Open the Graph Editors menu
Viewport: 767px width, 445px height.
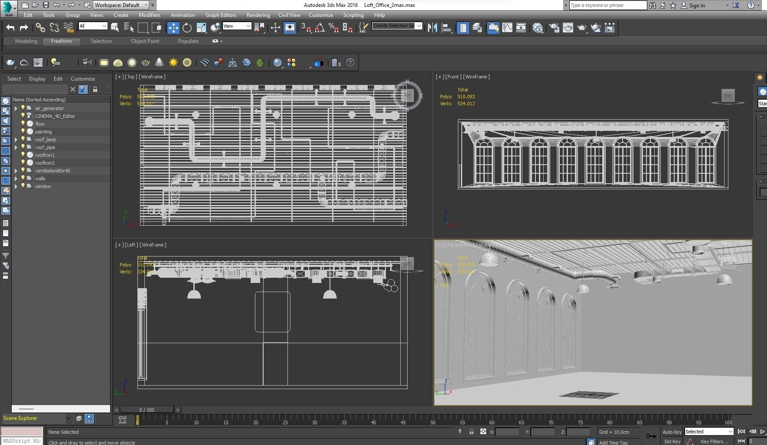(221, 15)
